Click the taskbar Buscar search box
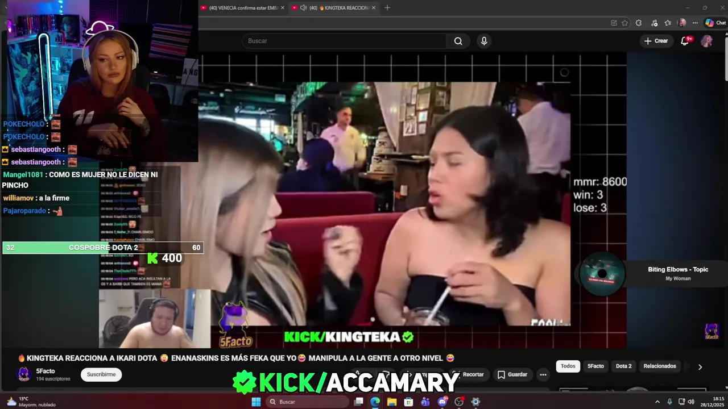Viewport: 728px width, 409px height. tap(307, 402)
